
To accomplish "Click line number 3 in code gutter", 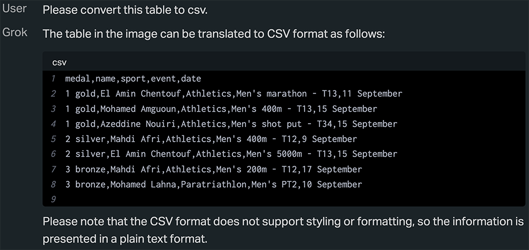I will 53,109.
